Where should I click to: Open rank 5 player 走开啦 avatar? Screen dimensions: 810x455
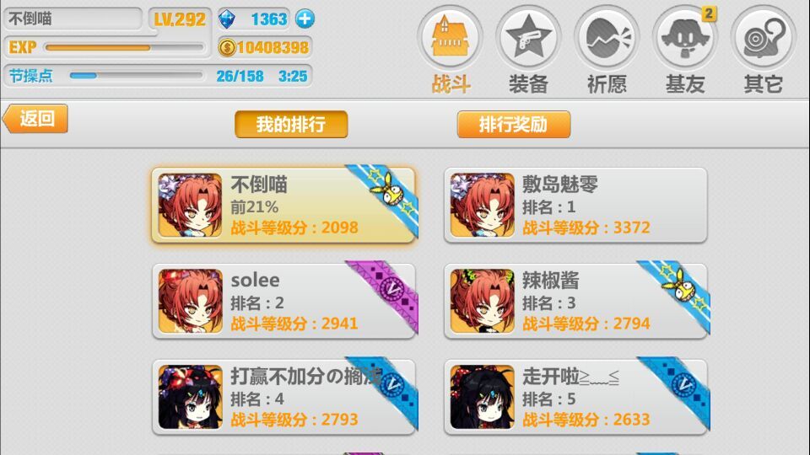pyautogui.click(x=482, y=397)
